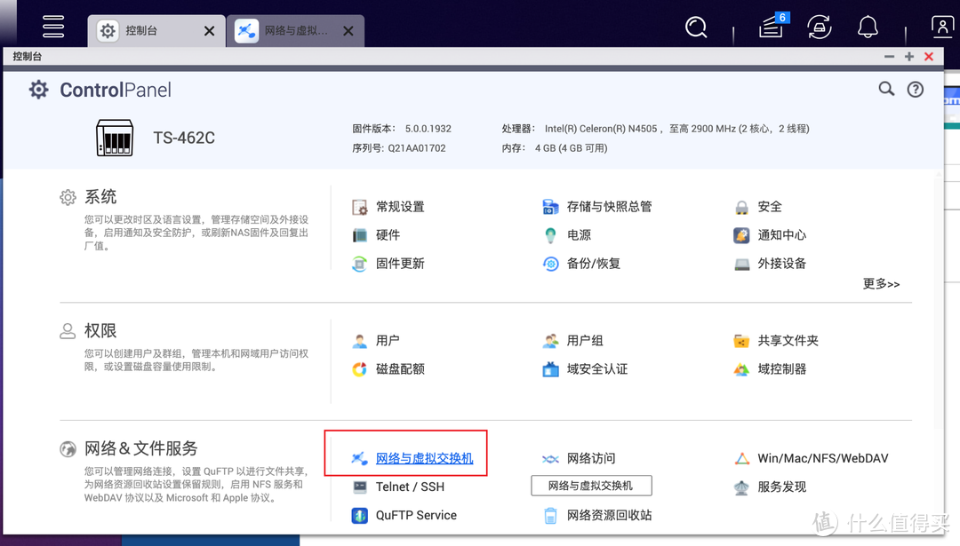Open the 共享文件夹 item
The image size is (960, 546).
click(788, 341)
